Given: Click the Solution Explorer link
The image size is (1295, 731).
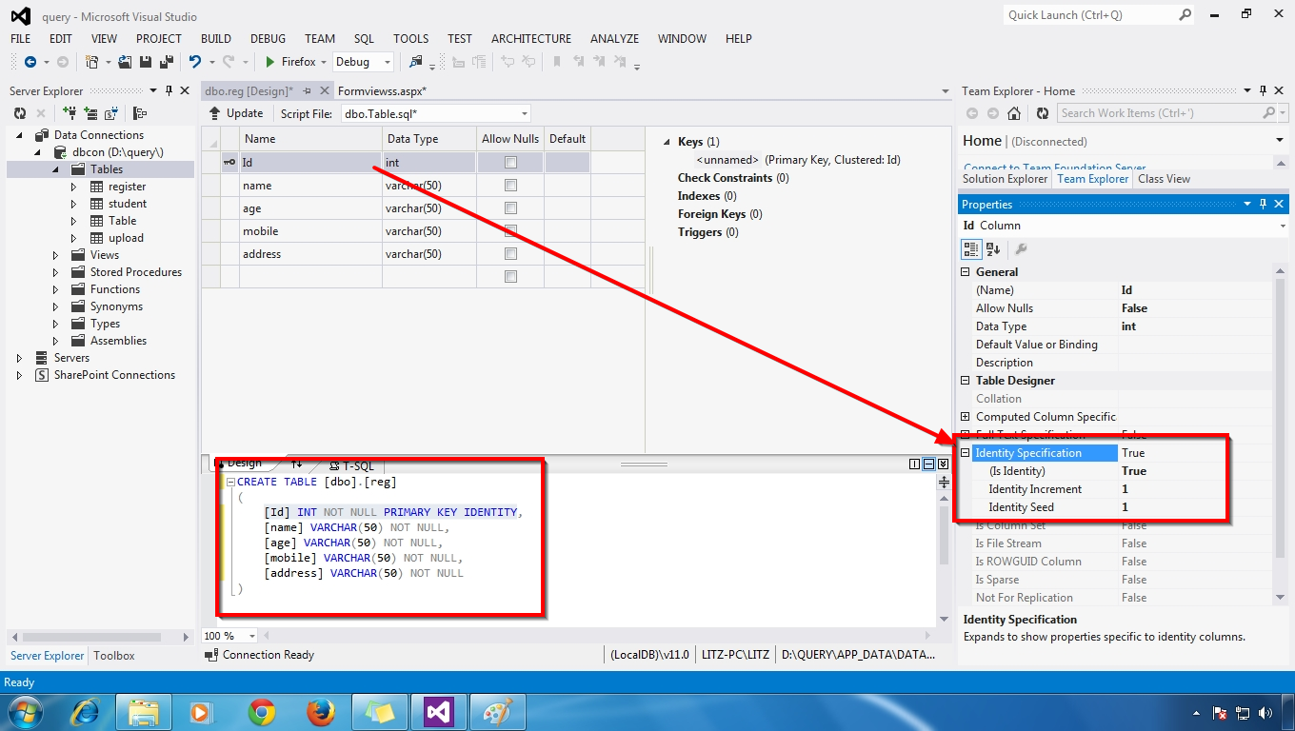Looking at the screenshot, I should 1005,178.
